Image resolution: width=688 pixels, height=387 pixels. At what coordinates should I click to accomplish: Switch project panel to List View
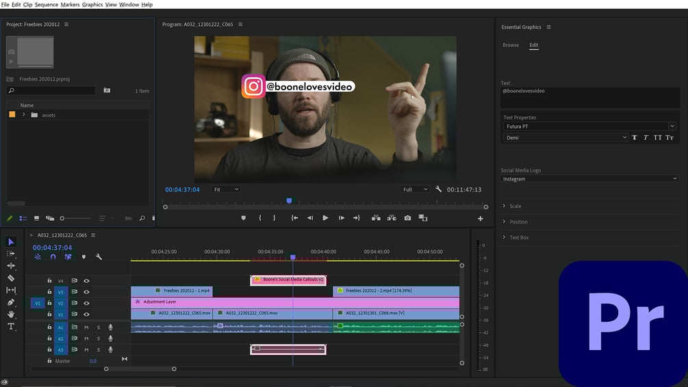tap(23, 218)
